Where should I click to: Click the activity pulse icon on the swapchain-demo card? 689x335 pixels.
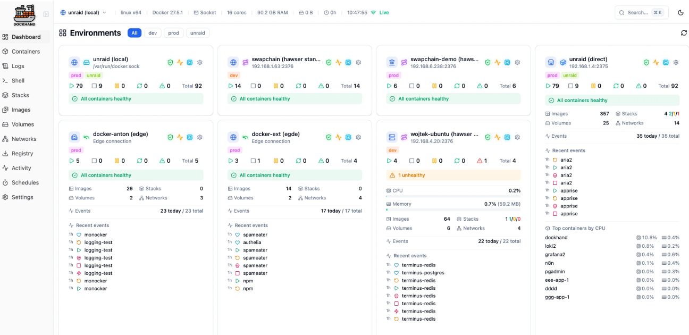click(497, 62)
